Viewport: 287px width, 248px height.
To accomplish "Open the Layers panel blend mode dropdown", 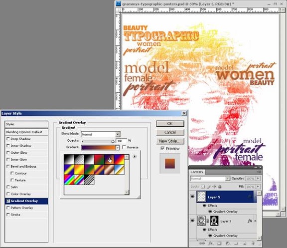I will point(210,179).
